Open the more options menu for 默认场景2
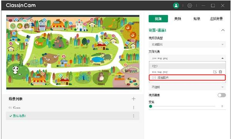231x139 pixels. (134, 116)
